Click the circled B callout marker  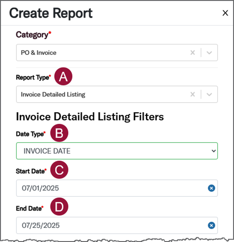tap(59, 134)
